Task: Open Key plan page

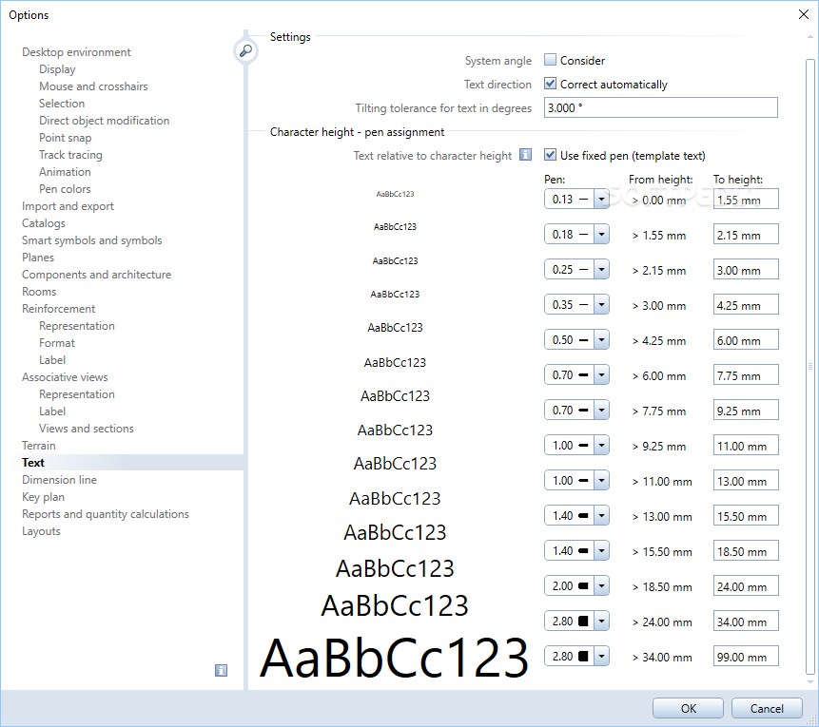Action: [x=43, y=496]
